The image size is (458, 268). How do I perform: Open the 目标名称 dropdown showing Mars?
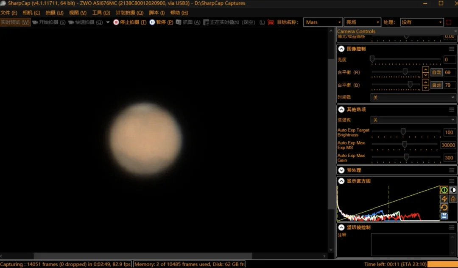[x=323, y=22]
